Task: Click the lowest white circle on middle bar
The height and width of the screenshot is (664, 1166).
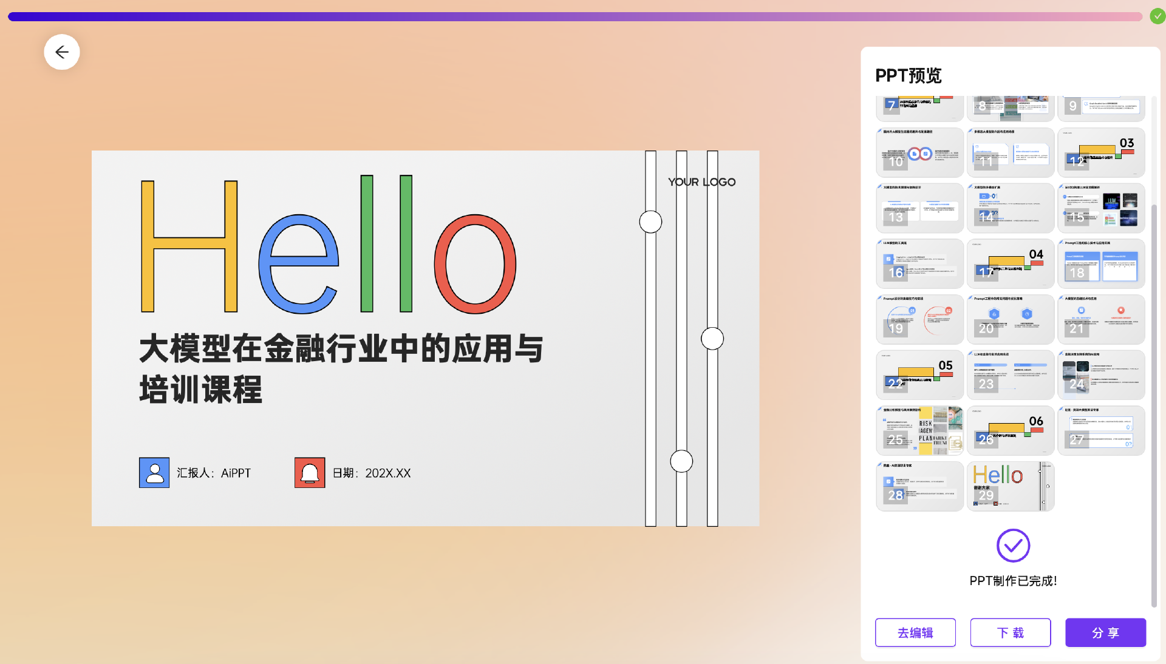Action: tap(681, 461)
